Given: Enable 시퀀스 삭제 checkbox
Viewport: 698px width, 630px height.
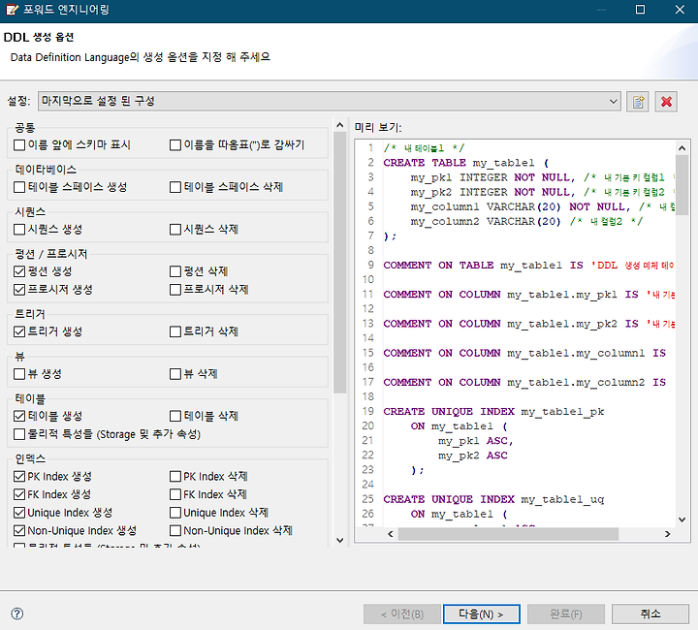Looking at the screenshot, I should point(175,229).
